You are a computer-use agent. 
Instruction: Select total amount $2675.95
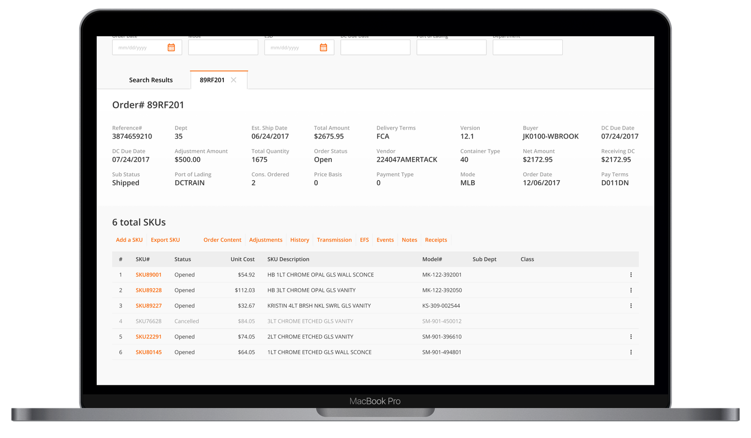click(x=329, y=136)
